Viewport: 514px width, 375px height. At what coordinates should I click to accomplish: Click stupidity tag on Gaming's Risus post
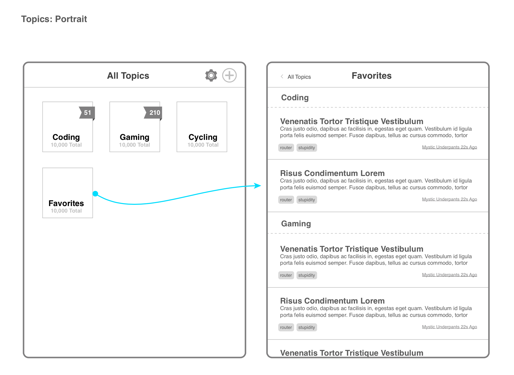click(x=306, y=327)
